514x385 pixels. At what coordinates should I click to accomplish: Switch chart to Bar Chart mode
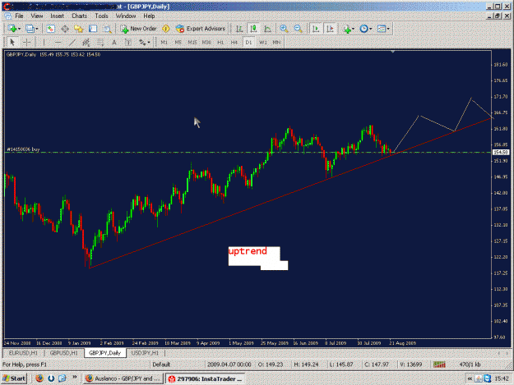tap(239, 29)
